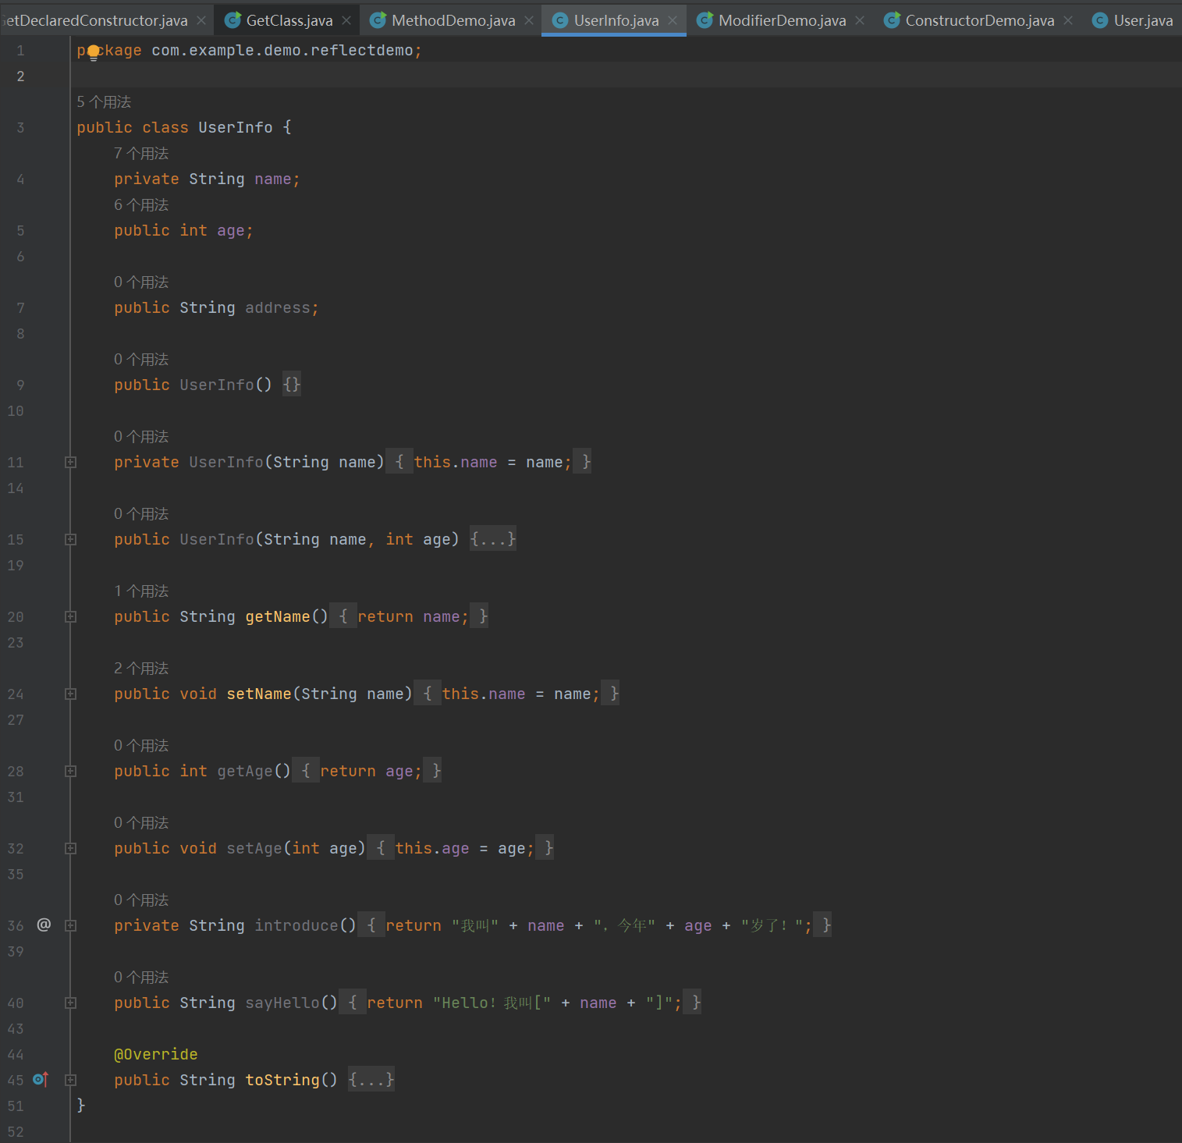
Task: Close the UserInfo.java tab
Action: pyautogui.click(x=673, y=20)
